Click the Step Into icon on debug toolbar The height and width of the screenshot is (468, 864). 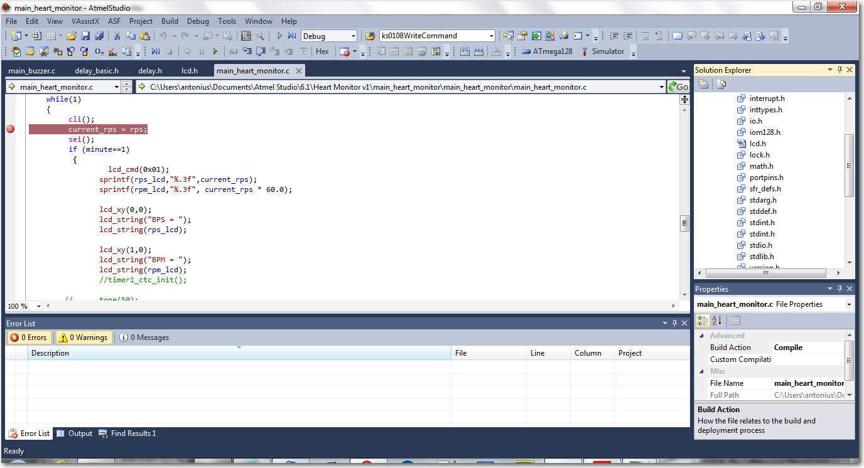[247, 51]
